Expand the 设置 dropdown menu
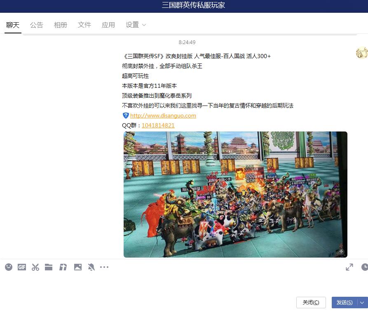 point(136,25)
